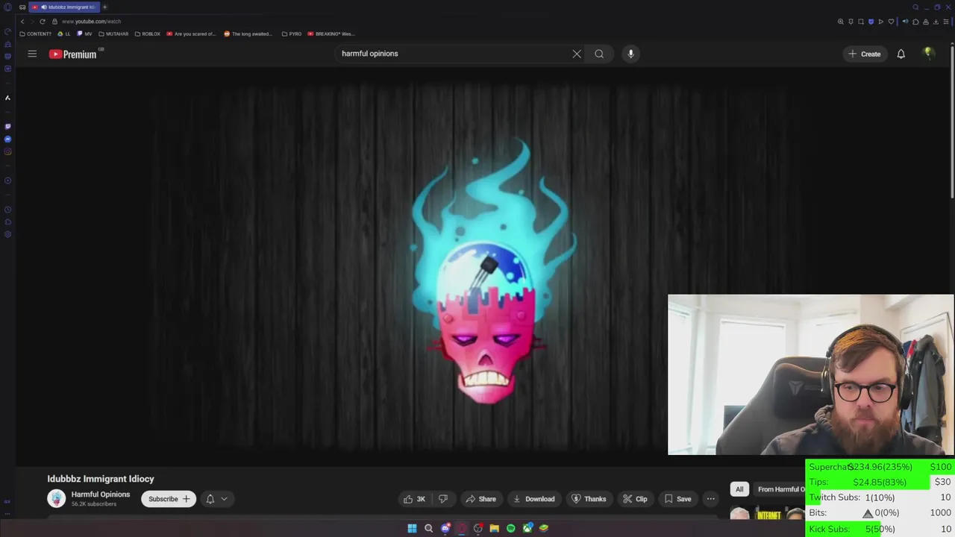
Task: Open the MV bookmark
Action: click(x=85, y=34)
